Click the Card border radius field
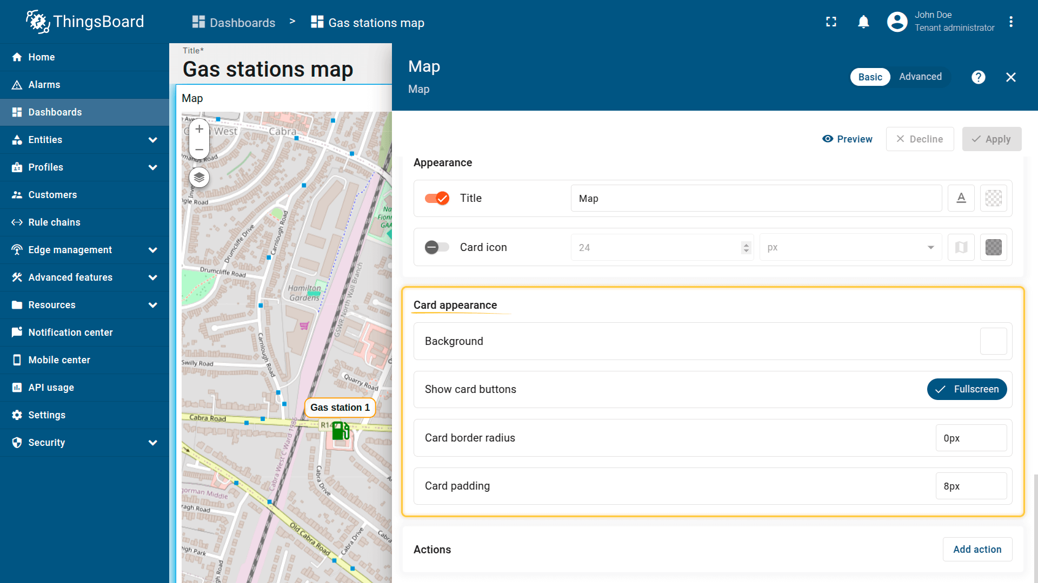Viewport: 1038px width, 583px height. click(971, 438)
